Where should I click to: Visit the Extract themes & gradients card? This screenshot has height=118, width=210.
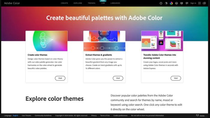coord(118,78)
